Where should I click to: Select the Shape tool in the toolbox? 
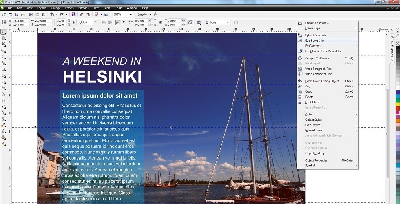click(x=3, y=38)
